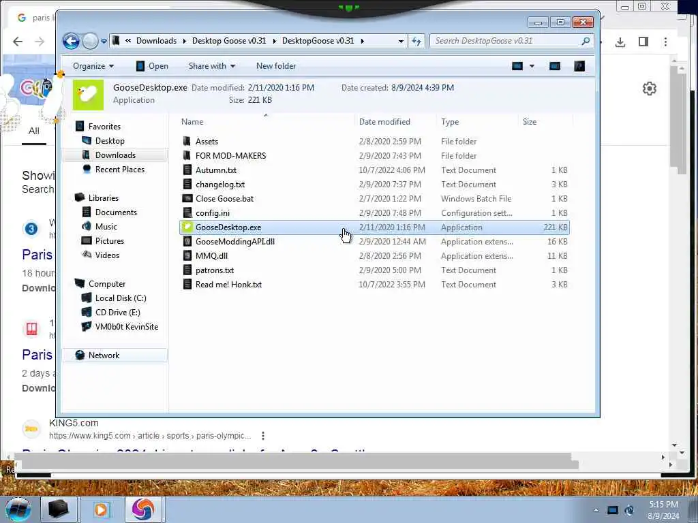Select the Read me! Honk.txt file name

tap(228, 284)
